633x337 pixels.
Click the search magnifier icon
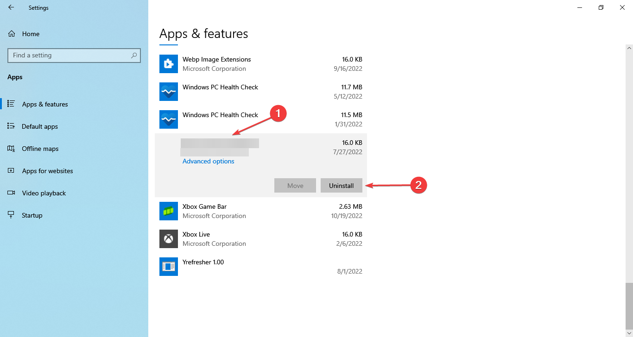pos(134,55)
